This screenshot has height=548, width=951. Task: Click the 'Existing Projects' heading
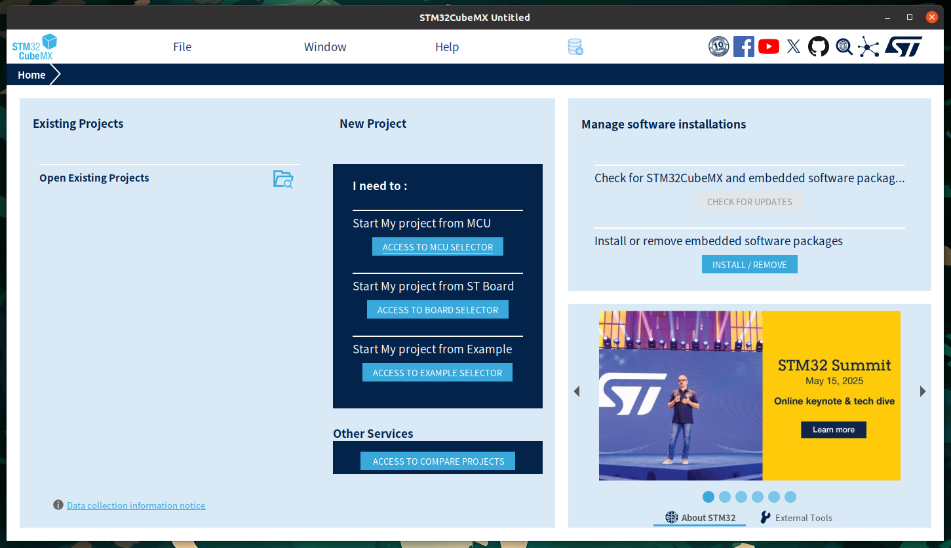pos(78,123)
